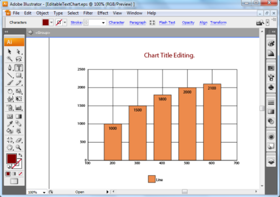Select the Magic Wand tool
Viewport: 280px width, 197px height.
(x=10, y=59)
